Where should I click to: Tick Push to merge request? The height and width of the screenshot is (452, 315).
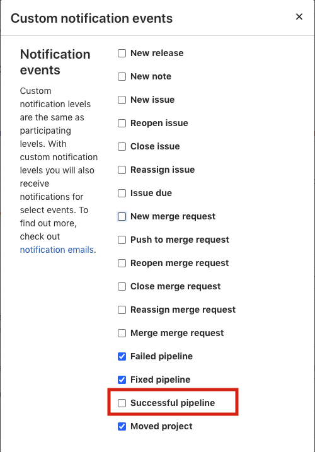pyautogui.click(x=122, y=240)
